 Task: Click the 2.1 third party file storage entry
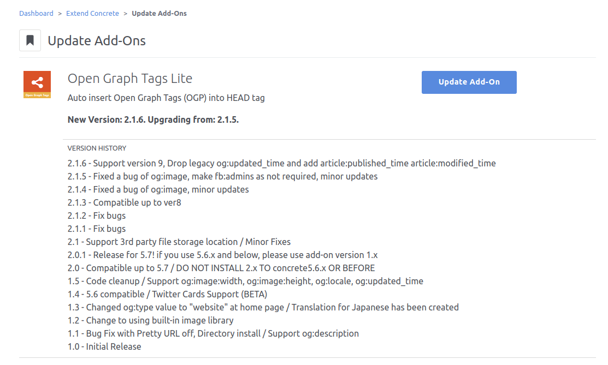[x=179, y=242]
